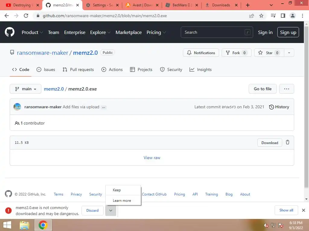Click the GitHub Octocat logo in the header
Viewport: 309px width, 231px height.
coord(9,32)
